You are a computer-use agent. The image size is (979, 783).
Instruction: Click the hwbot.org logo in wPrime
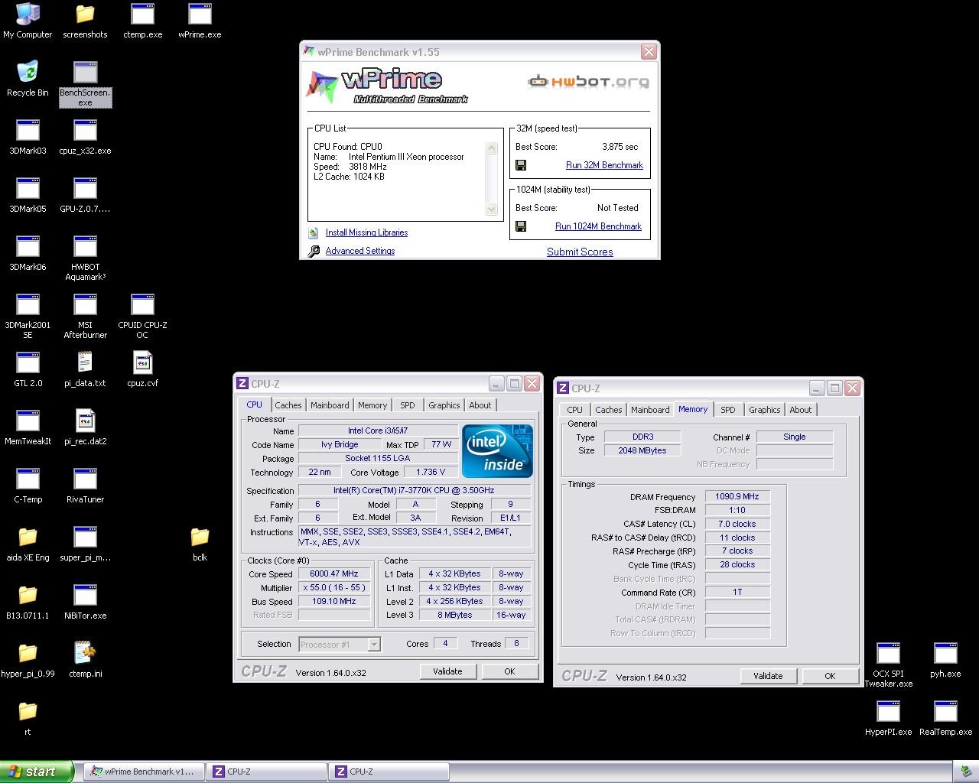(x=588, y=81)
